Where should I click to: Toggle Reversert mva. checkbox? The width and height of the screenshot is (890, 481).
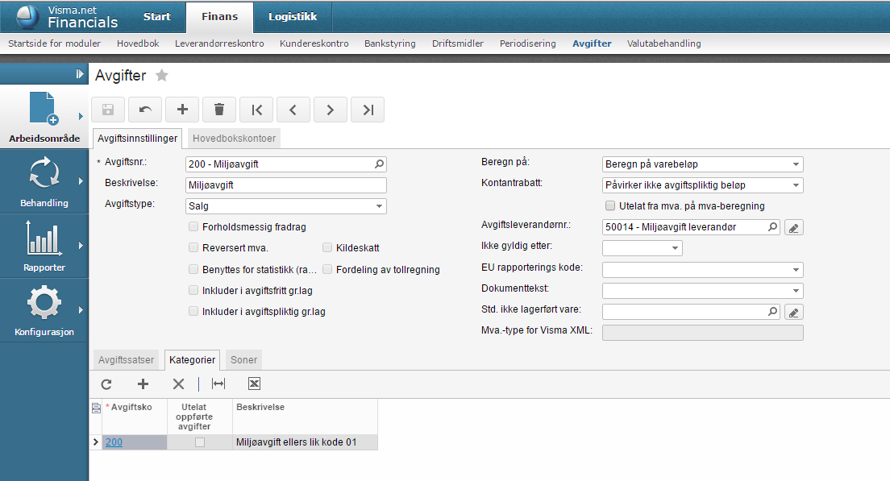point(193,248)
